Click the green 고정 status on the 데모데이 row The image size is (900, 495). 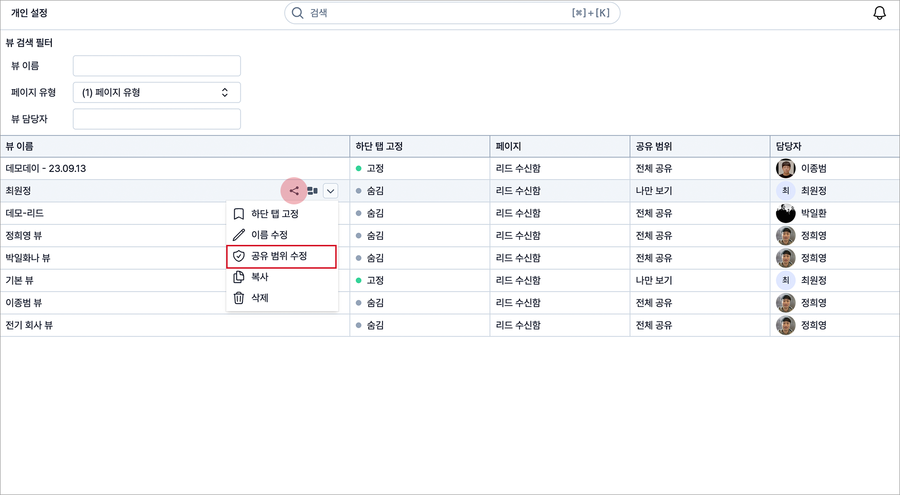click(x=370, y=168)
